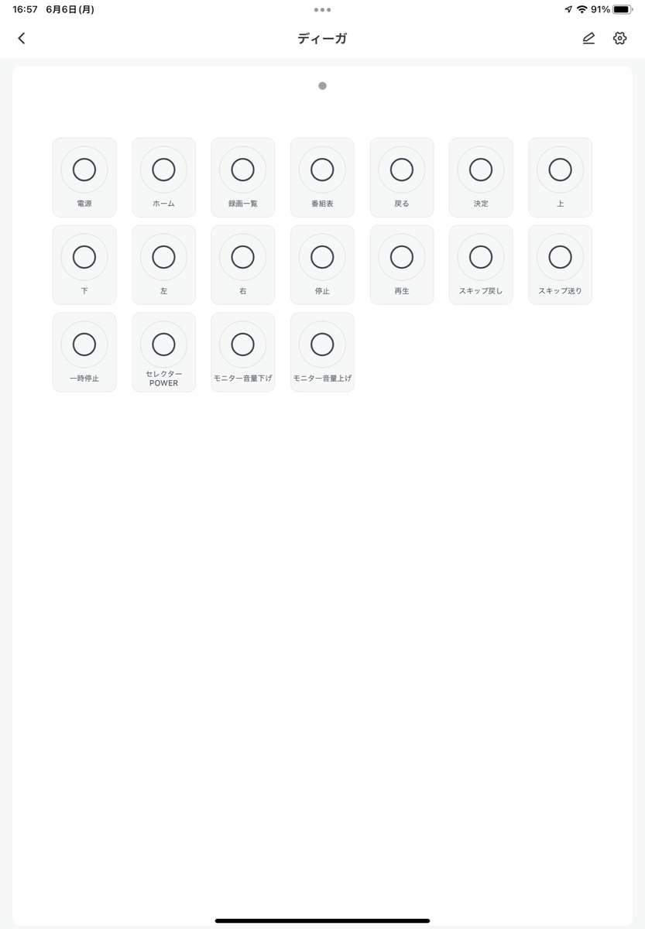Viewport: 645px width, 929px height.
Task: Tap the 電源 power button
Action: click(x=84, y=177)
